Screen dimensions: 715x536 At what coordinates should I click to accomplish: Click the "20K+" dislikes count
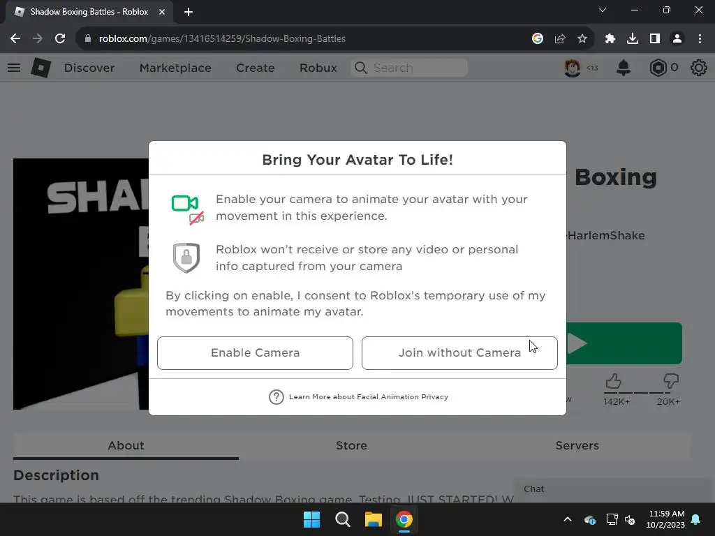click(668, 401)
